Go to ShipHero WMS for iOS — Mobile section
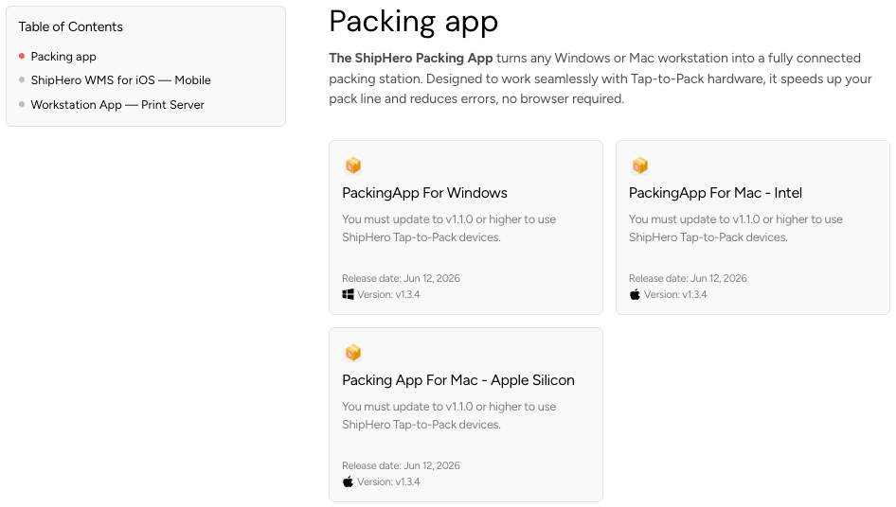Screen dimensions: 896x507 point(120,80)
